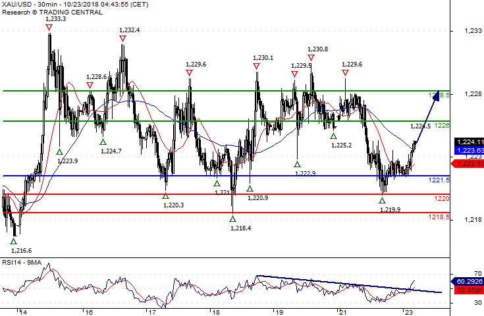This screenshot has width=484, height=316.
Task: Click the 1,225.2 low price label
Action: 341,145
